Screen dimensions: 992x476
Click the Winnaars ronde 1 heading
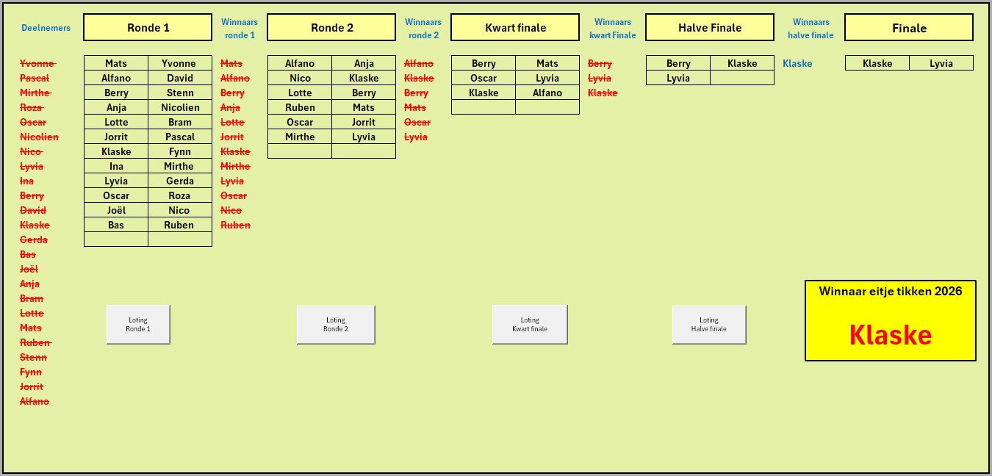click(x=240, y=28)
